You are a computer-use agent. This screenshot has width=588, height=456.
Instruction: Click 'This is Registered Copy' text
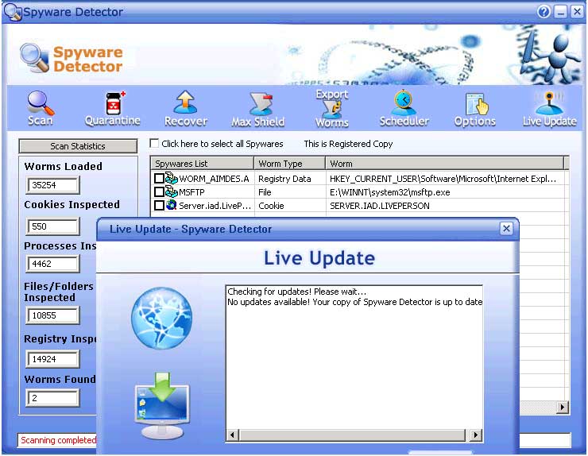click(x=348, y=144)
